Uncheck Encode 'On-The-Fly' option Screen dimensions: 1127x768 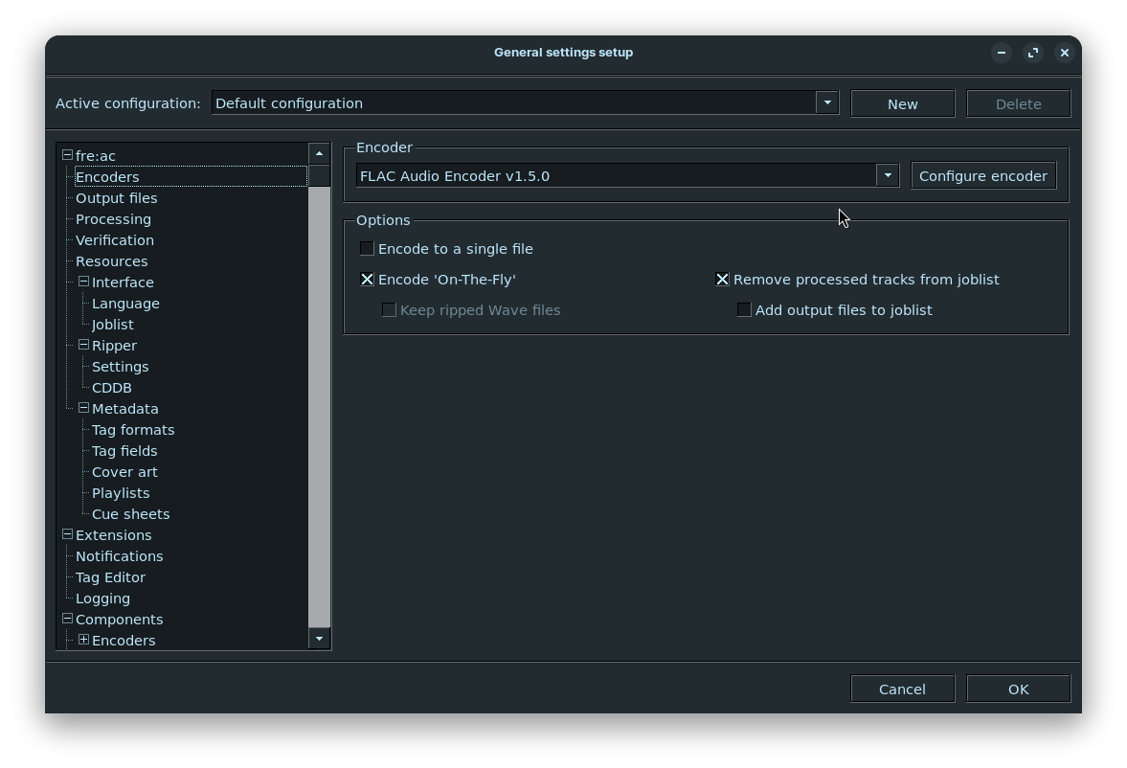367,280
